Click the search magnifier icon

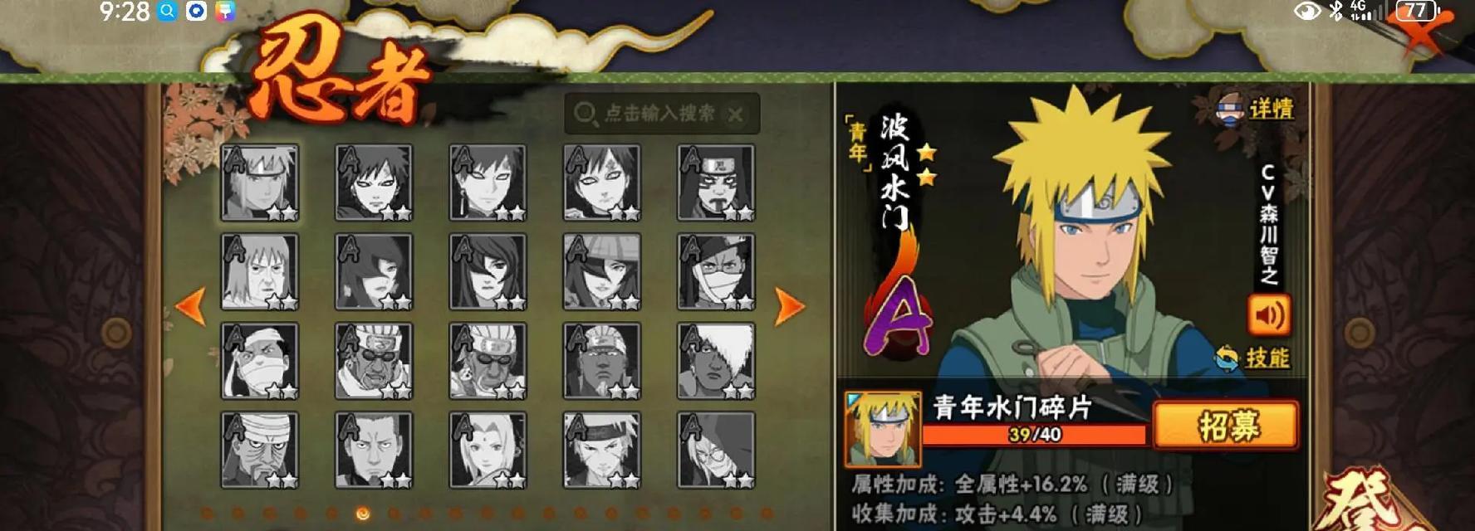(x=585, y=114)
